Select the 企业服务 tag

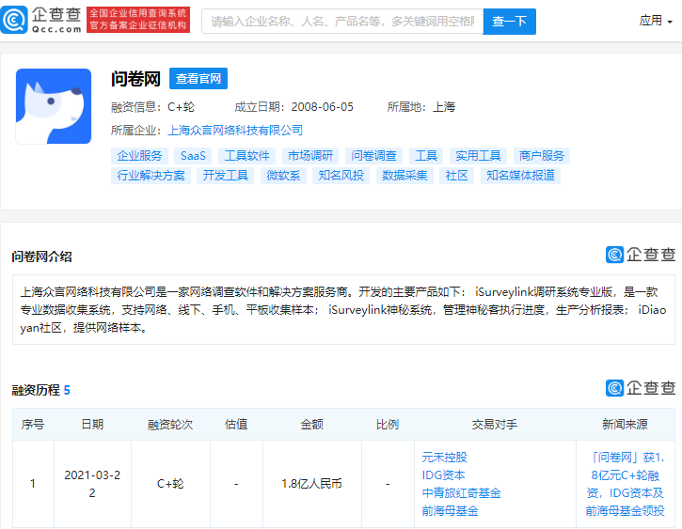139,155
